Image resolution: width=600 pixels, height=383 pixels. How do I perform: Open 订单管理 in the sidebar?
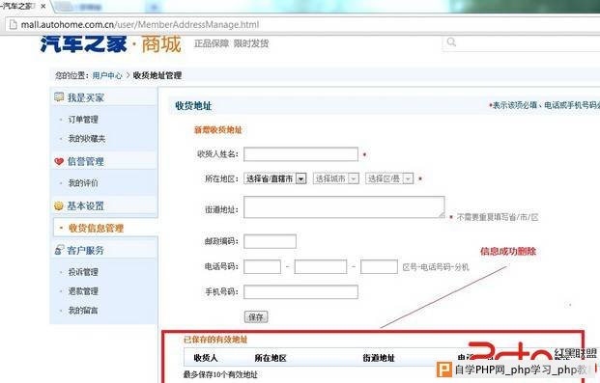[x=83, y=120]
